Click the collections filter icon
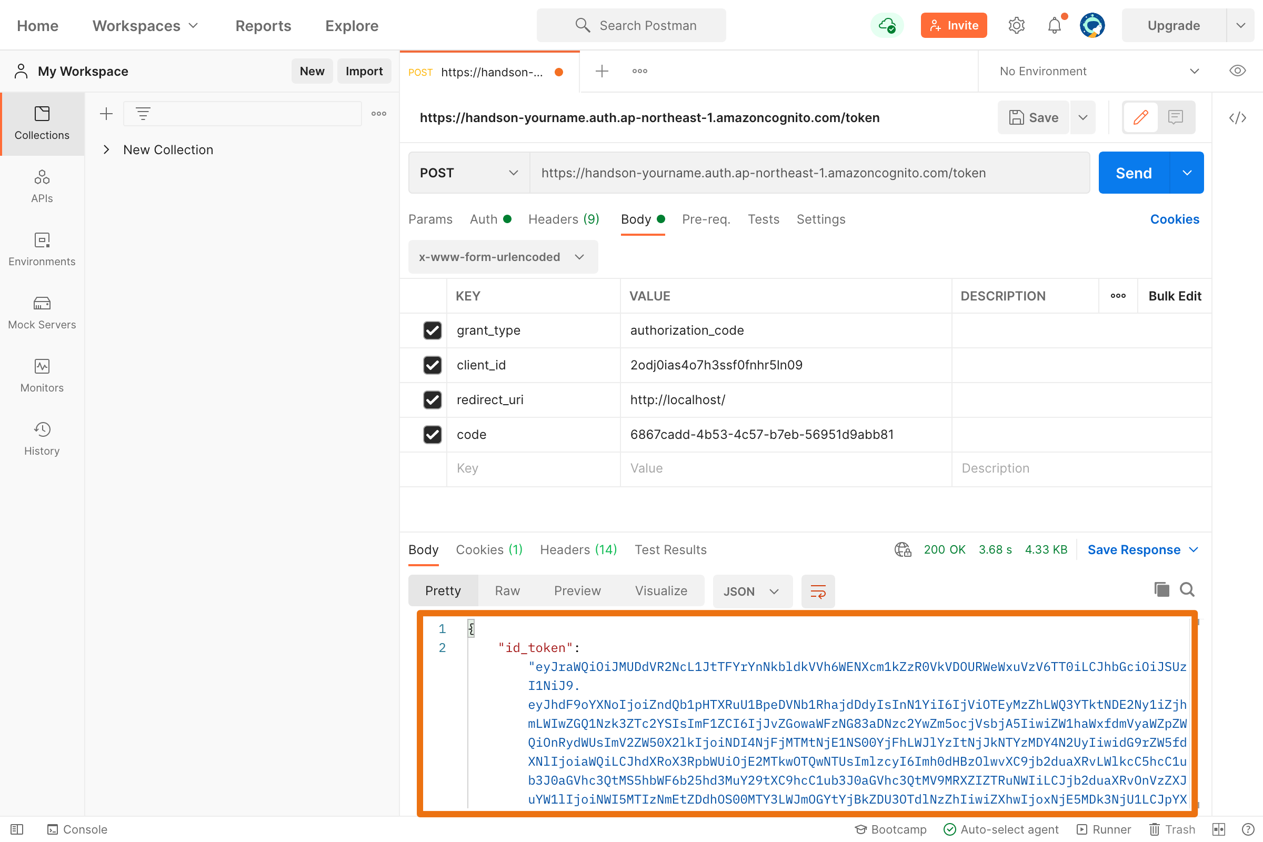 pos(143,113)
